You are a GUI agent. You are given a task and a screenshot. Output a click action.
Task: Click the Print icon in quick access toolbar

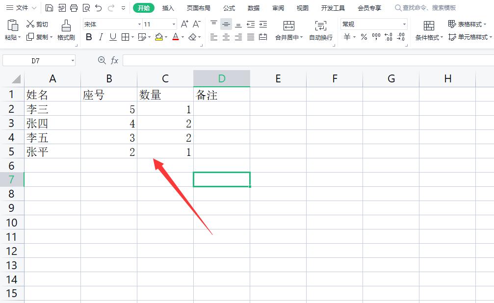tap(74, 7)
